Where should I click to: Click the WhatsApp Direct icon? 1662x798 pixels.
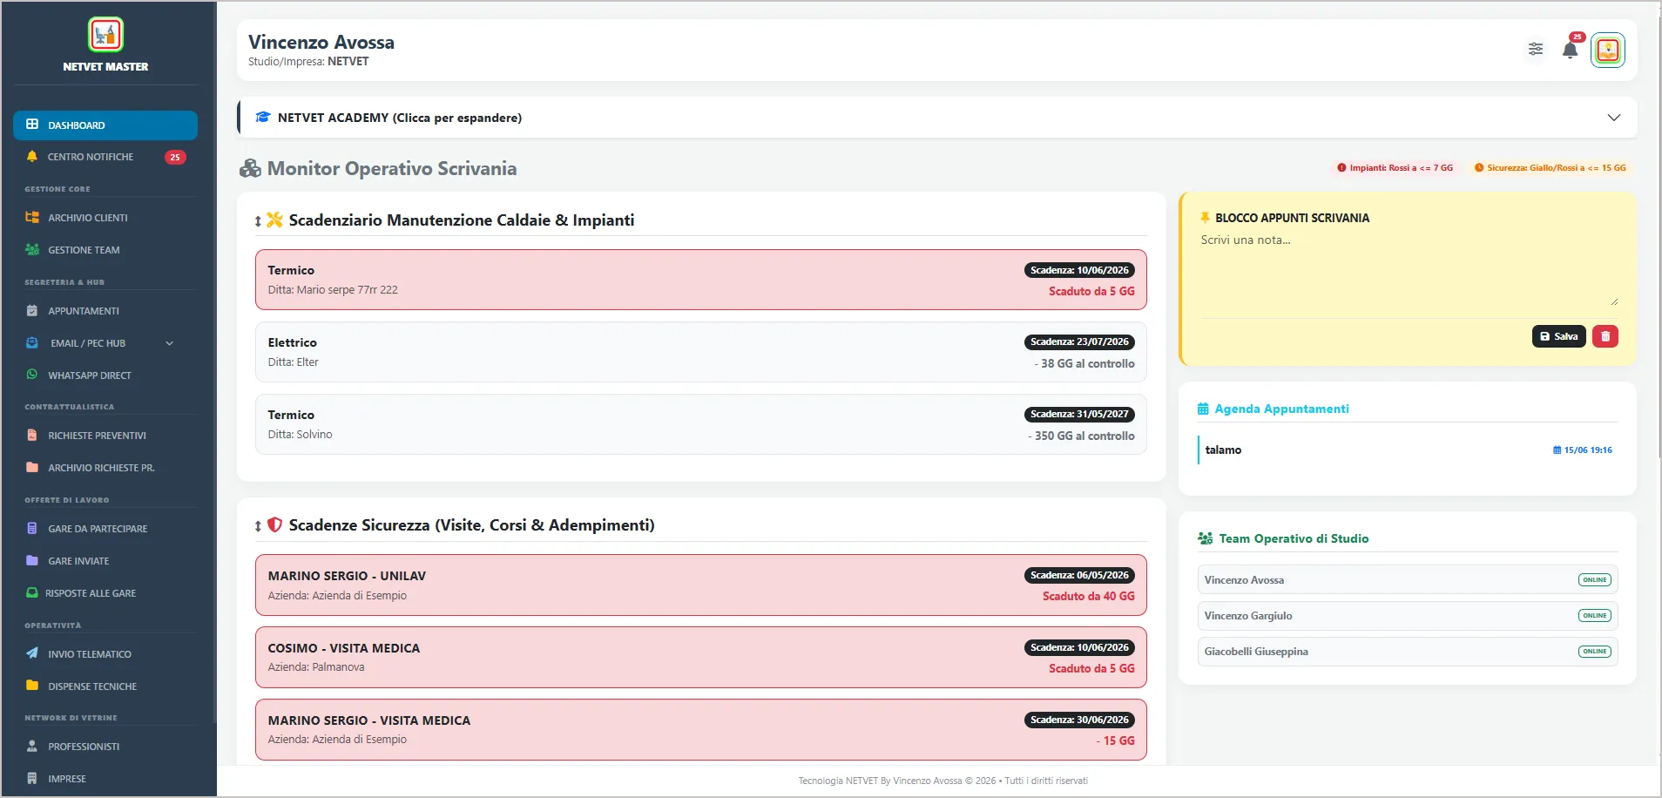click(x=32, y=375)
